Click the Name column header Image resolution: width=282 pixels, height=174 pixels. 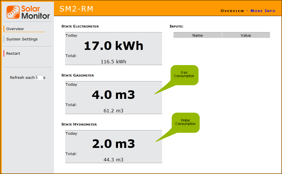click(x=197, y=35)
